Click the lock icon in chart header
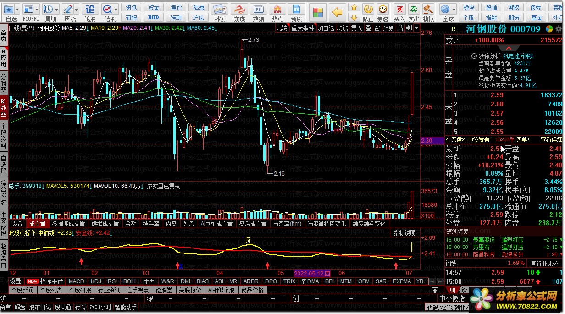This screenshot has width=565, height=314. [400, 28]
